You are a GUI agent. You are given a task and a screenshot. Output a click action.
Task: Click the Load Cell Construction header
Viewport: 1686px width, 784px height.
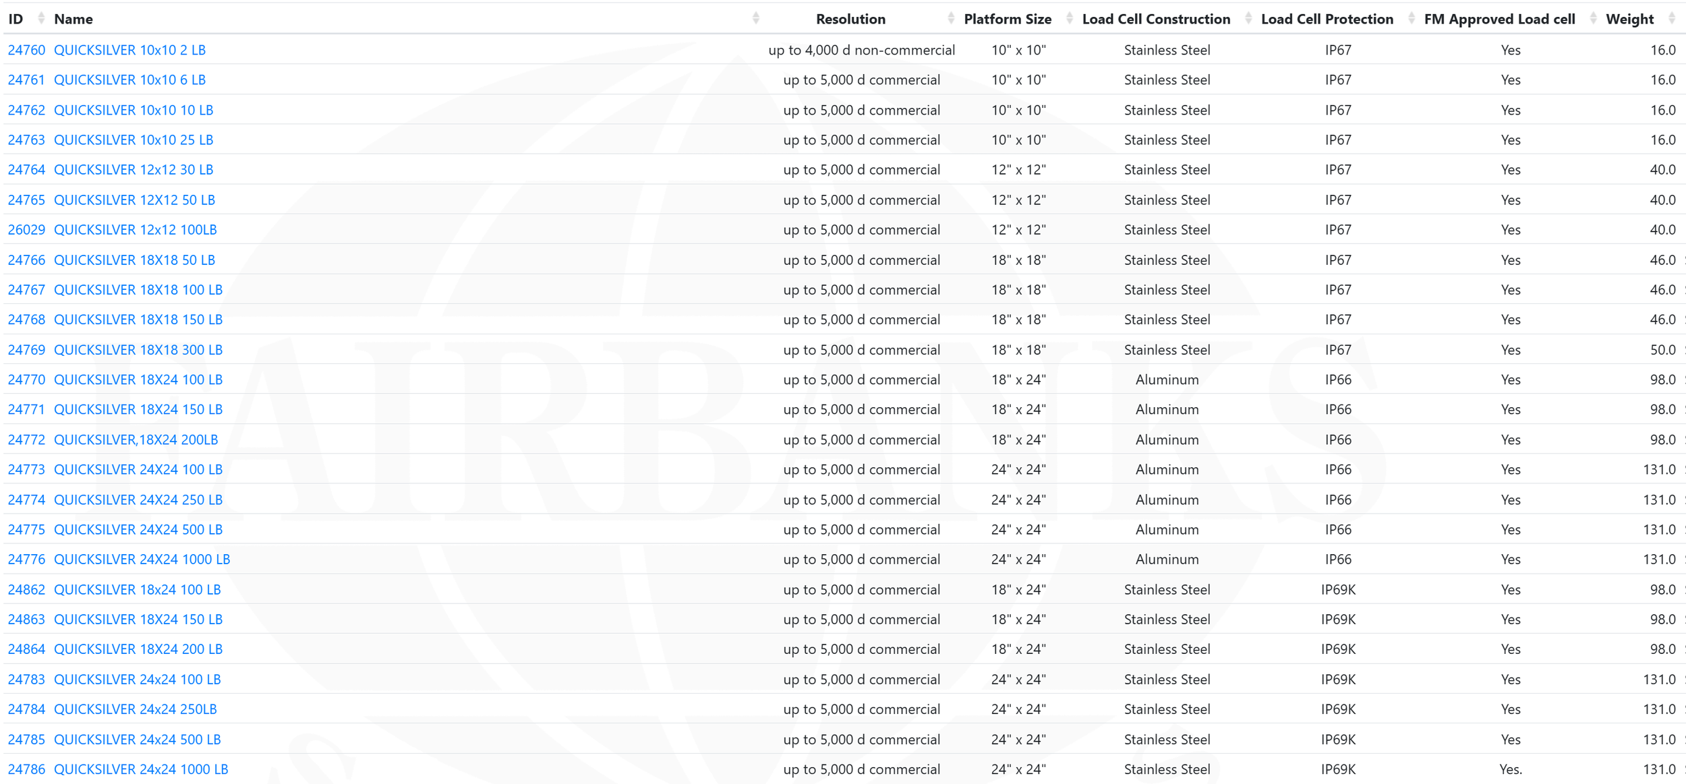tap(1156, 19)
